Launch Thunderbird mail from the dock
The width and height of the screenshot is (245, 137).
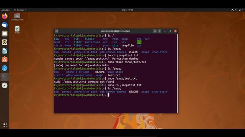(x=5, y=25)
